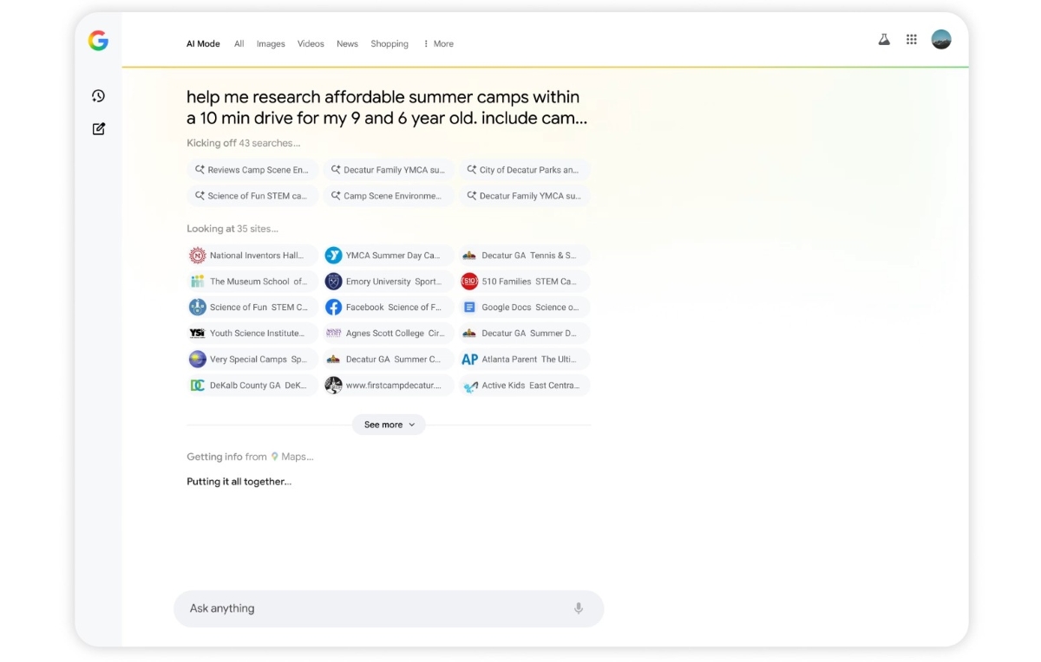Click 'Getting info from' status text
1041x662 pixels.
pyautogui.click(x=226, y=457)
